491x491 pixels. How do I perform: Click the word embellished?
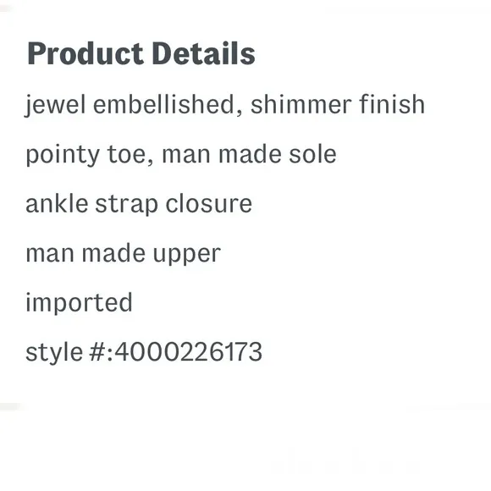pos(163,104)
